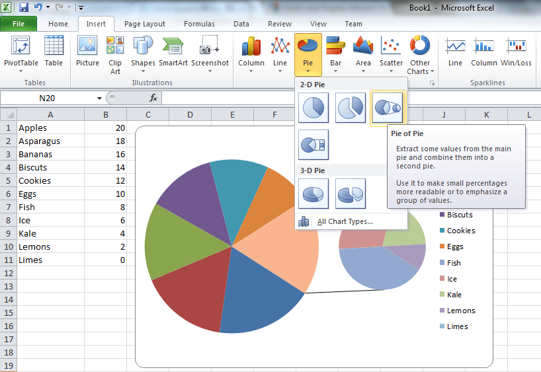Screen dimensions: 541x372
Task: Choose the 3-D Pie chart
Action: [x=313, y=194]
